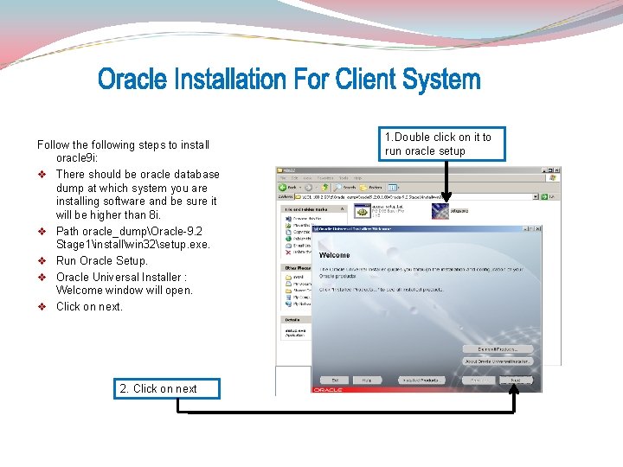Click the Previous button in installer
The width and height of the screenshot is (623, 467).
point(478,381)
